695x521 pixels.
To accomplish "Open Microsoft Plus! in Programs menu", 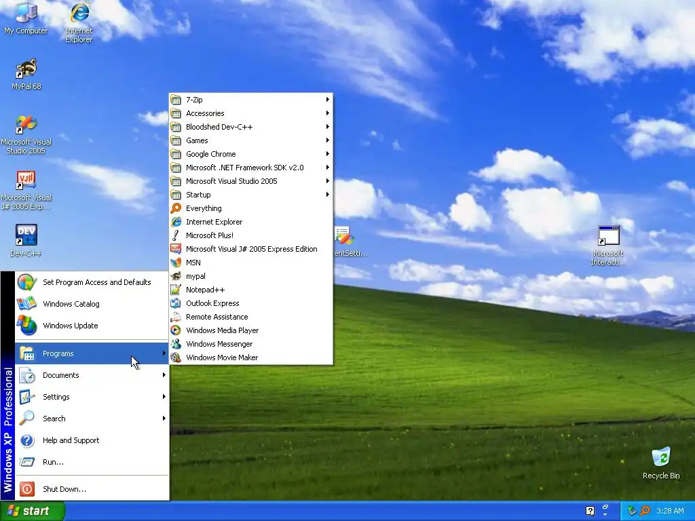I will [251, 235].
